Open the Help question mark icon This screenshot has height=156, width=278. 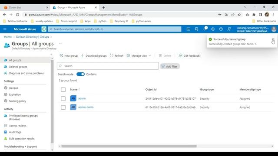coord(221,29)
